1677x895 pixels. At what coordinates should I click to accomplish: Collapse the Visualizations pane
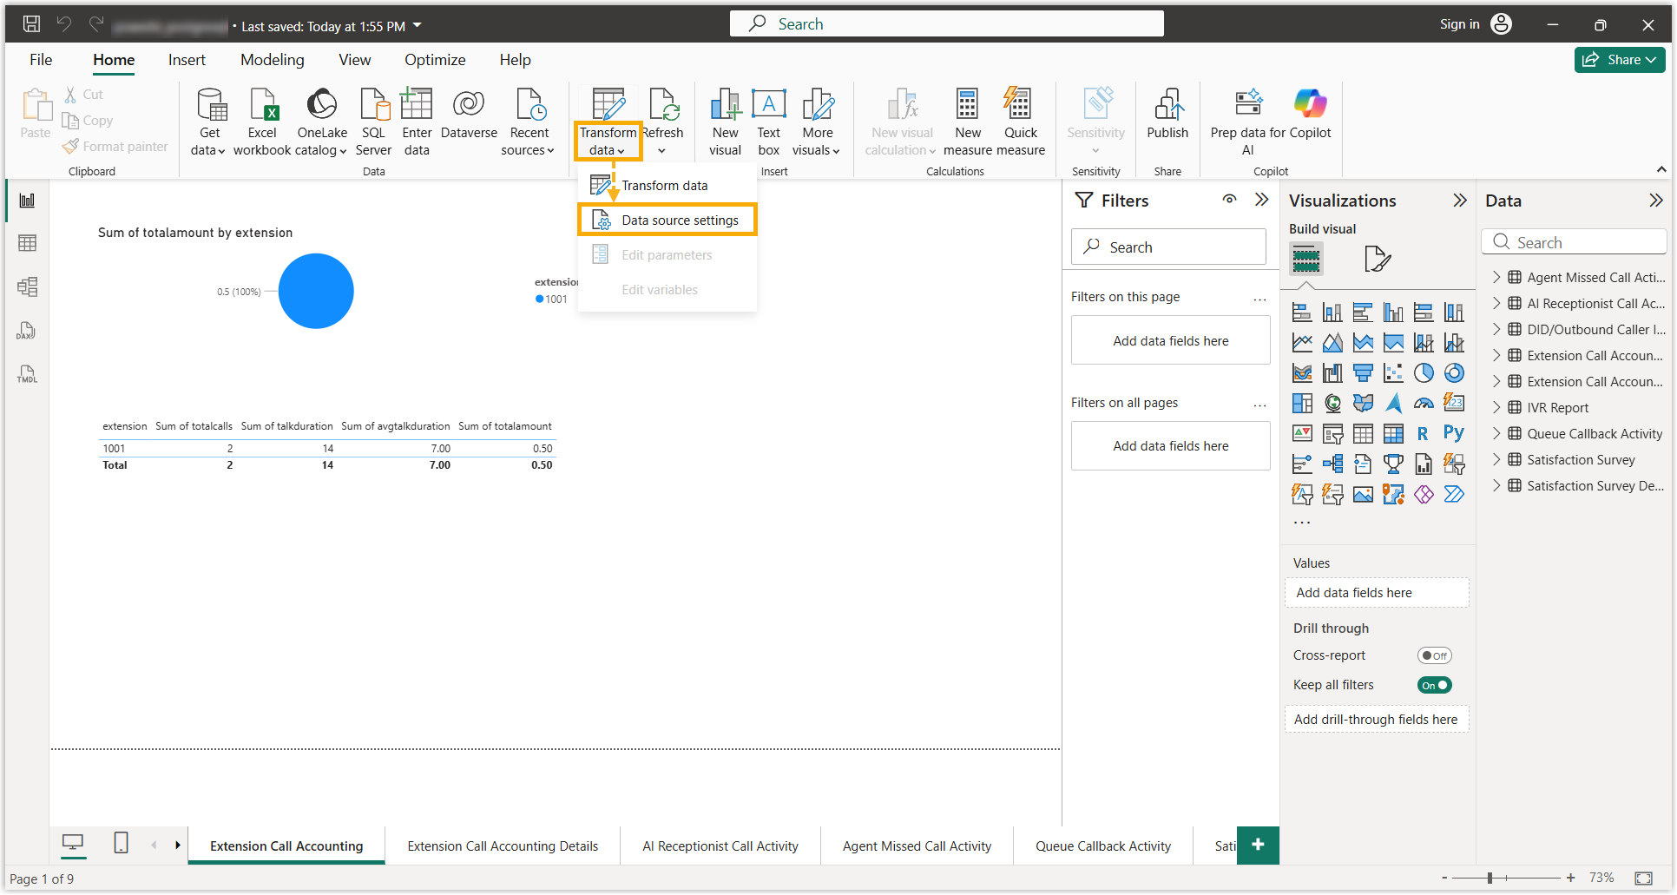click(x=1460, y=201)
